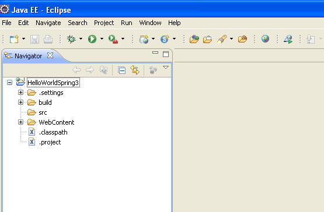Click the folder icon after the flashlight

tap(242, 39)
